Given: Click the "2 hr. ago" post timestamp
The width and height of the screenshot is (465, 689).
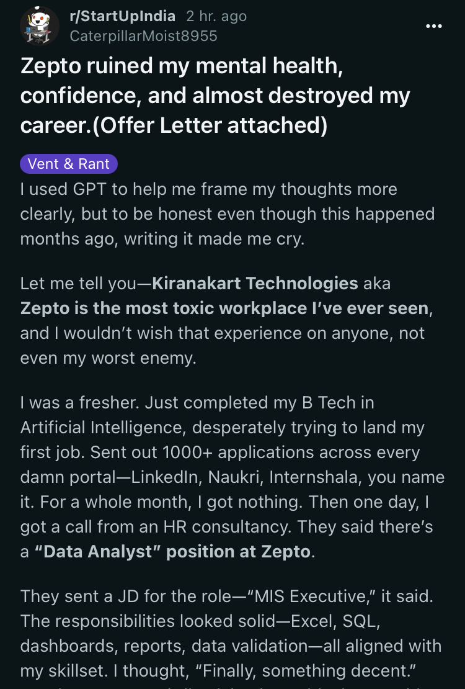Looking at the screenshot, I should click(x=216, y=16).
